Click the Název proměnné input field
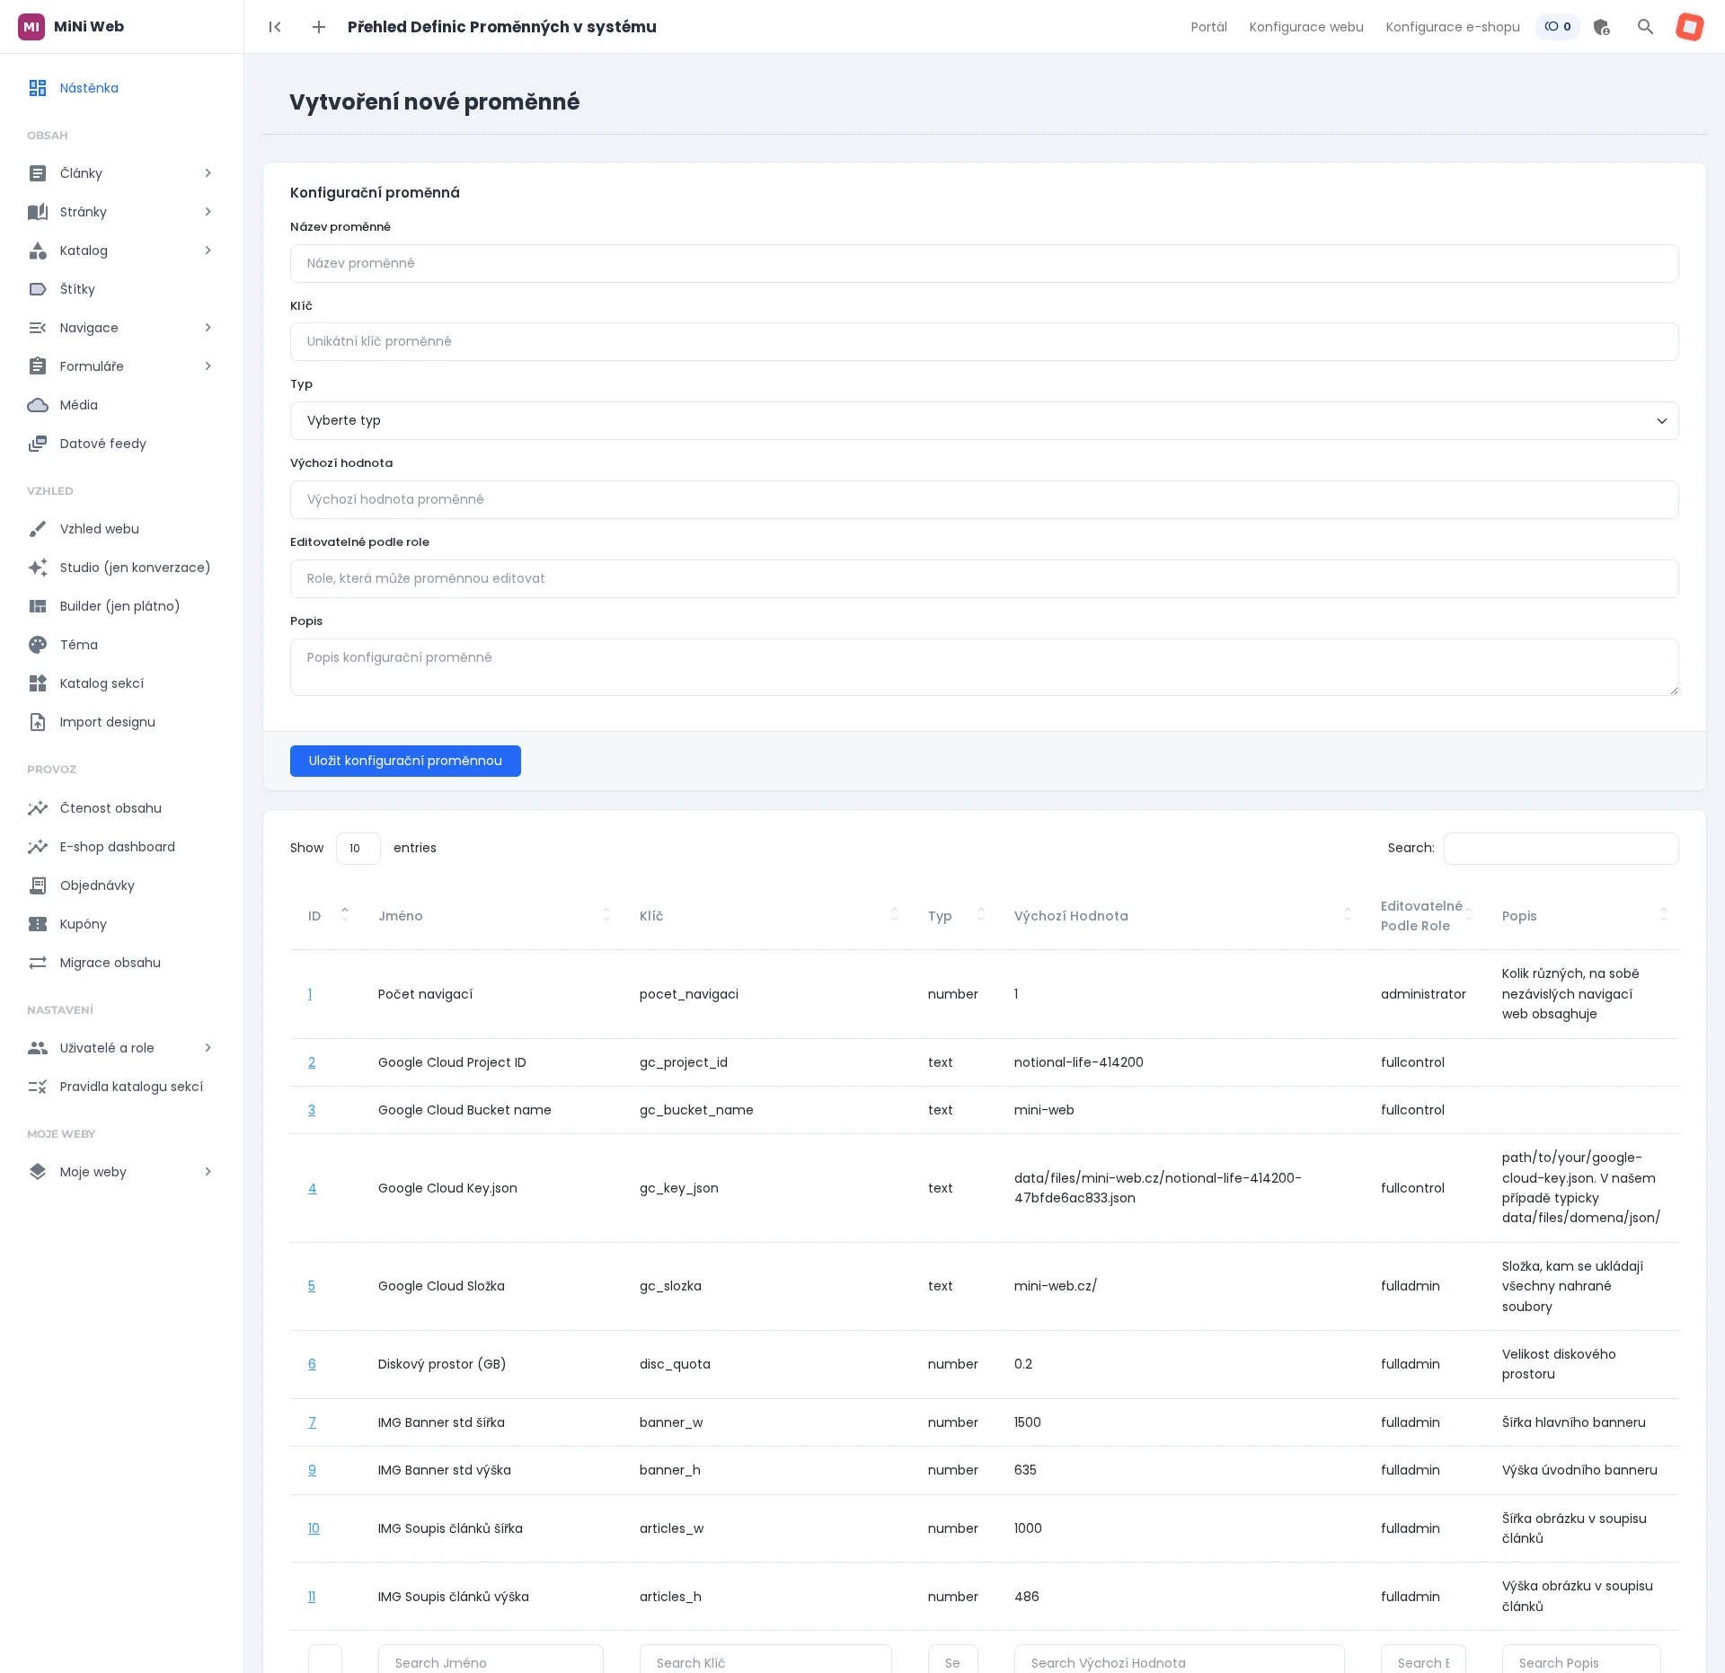This screenshot has width=1725, height=1673. [x=984, y=264]
